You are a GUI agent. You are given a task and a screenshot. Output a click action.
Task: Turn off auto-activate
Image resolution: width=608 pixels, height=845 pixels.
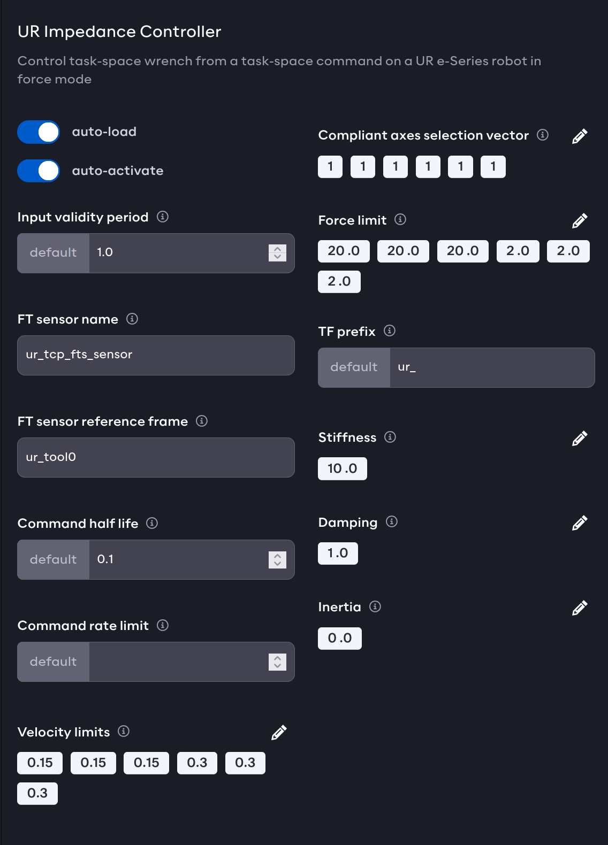coord(38,171)
